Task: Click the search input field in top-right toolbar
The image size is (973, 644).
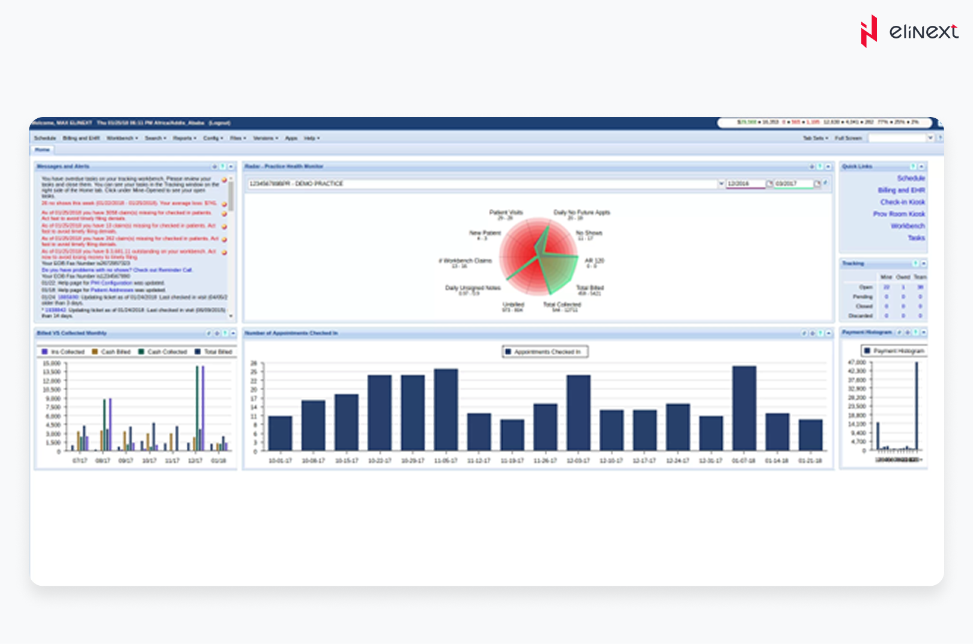Action: point(897,138)
